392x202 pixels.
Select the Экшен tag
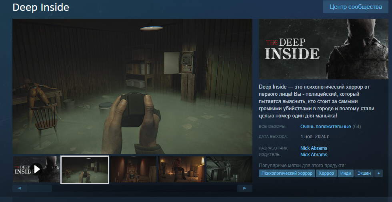click(364, 174)
